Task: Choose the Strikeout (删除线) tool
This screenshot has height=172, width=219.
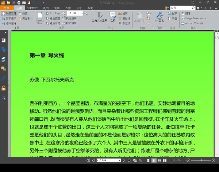Action: click(124, 19)
